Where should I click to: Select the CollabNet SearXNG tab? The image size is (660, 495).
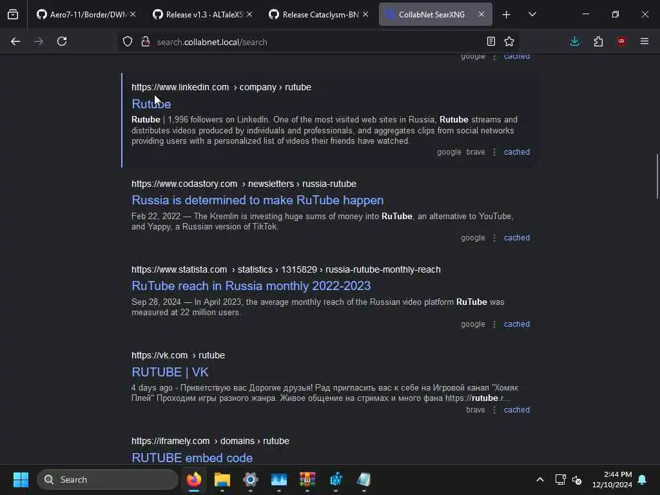pos(435,14)
